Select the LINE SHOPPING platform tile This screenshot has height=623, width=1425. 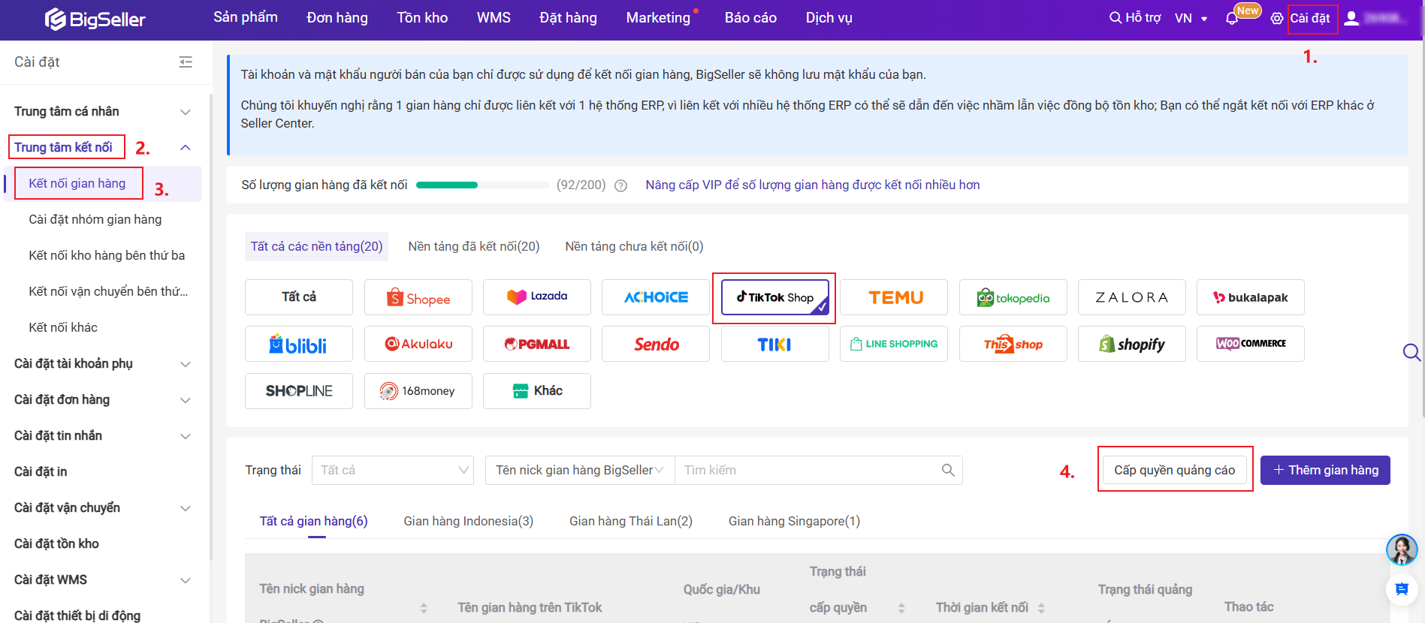coord(894,344)
